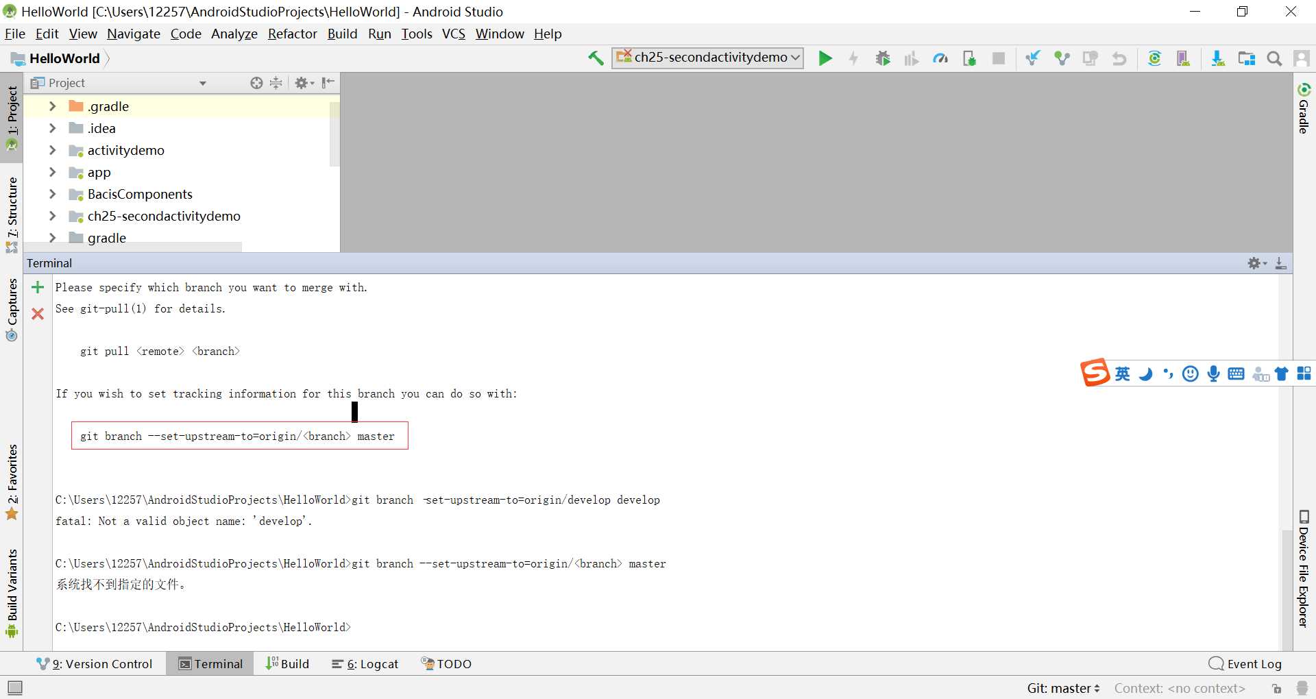Toggle the Project side tool window
The width and height of the screenshot is (1316, 699).
[12, 118]
